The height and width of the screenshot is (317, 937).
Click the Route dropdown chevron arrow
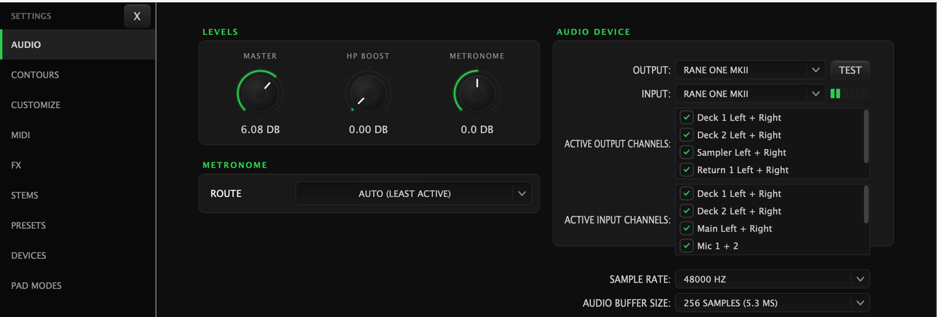pyautogui.click(x=522, y=194)
